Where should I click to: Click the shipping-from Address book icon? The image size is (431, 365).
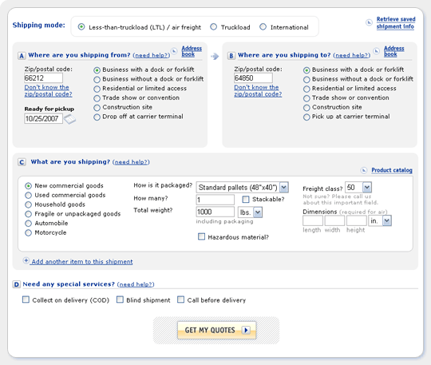point(174,50)
